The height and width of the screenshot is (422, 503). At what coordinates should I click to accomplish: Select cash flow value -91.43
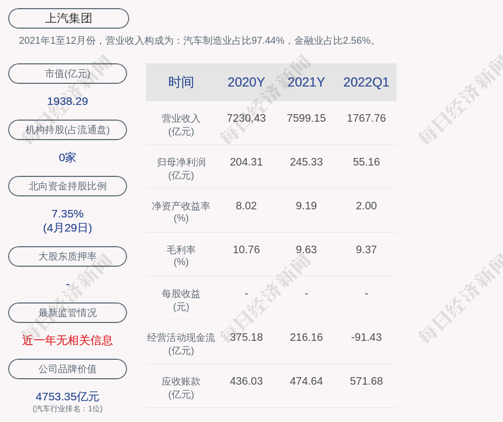[x=366, y=337]
